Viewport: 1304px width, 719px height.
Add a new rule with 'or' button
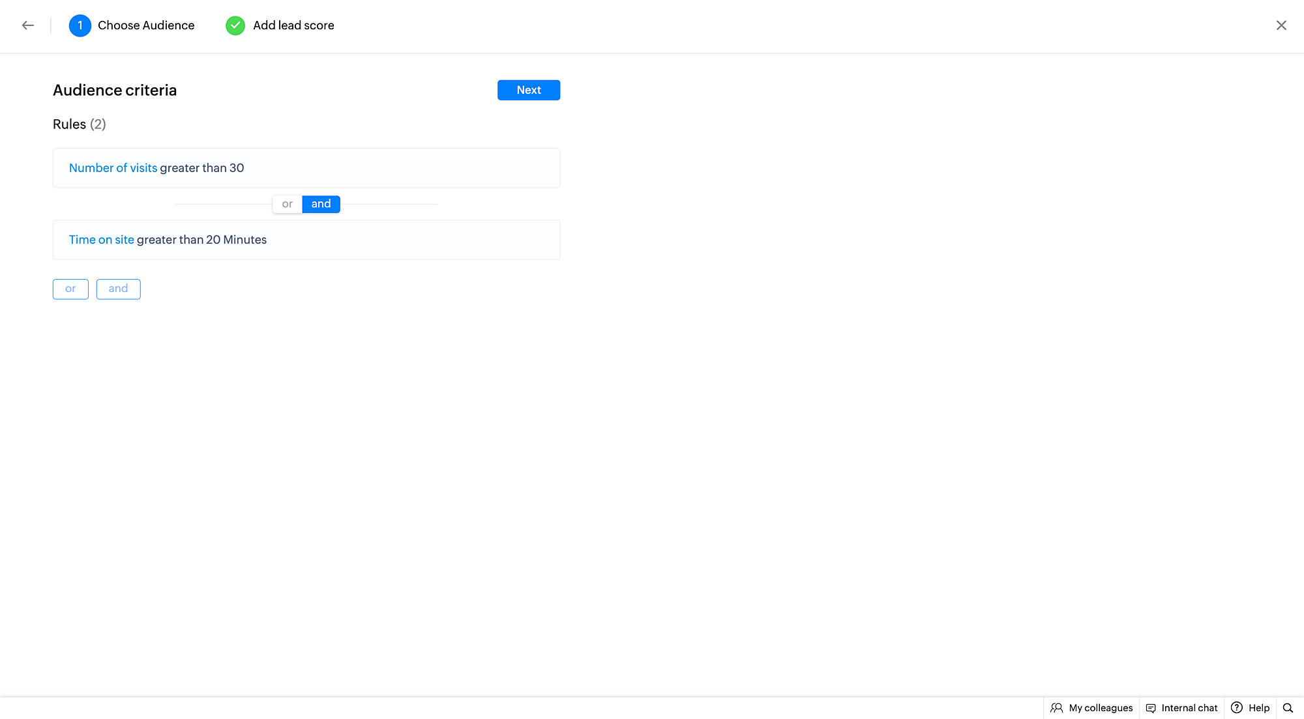point(70,289)
